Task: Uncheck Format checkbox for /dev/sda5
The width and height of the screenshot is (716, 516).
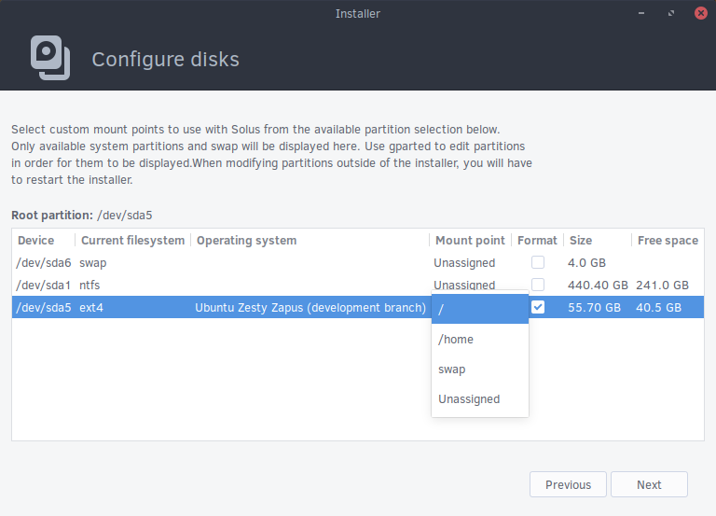Action: [538, 307]
